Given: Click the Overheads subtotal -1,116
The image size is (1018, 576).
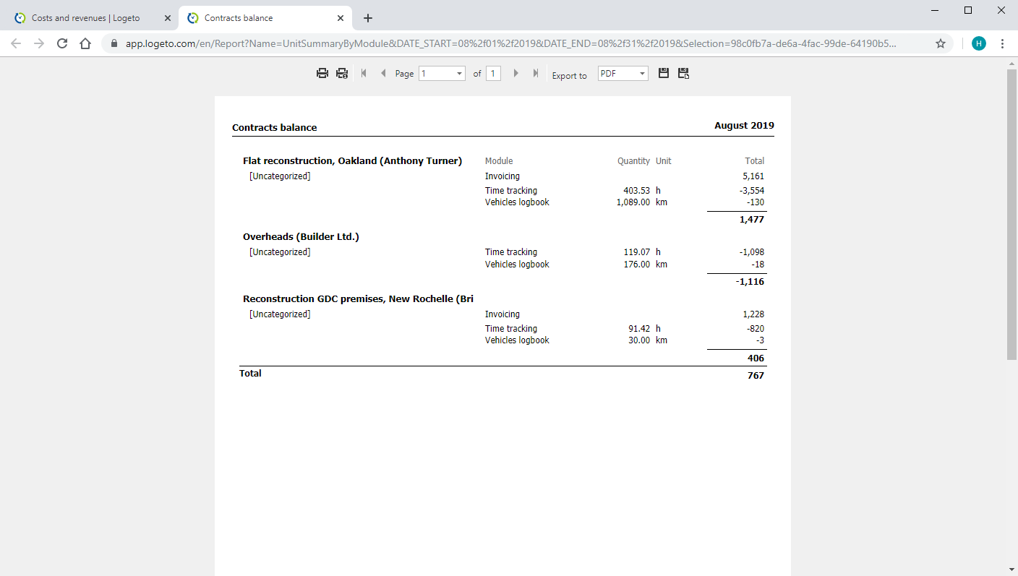Looking at the screenshot, I should click(750, 281).
